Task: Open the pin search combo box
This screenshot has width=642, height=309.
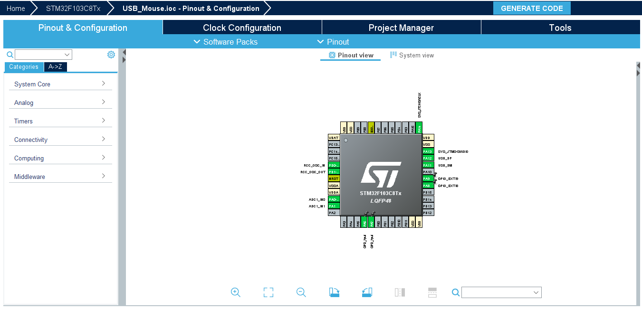Action: pyautogui.click(x=501, y=292)
